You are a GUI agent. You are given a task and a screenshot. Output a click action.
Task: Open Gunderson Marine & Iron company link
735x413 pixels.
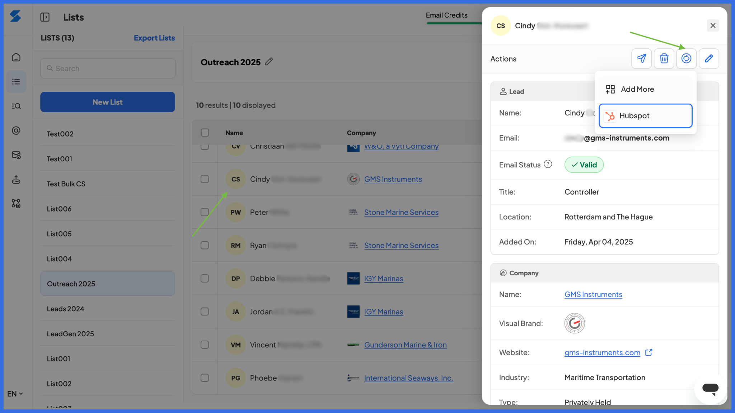[405, 345]
